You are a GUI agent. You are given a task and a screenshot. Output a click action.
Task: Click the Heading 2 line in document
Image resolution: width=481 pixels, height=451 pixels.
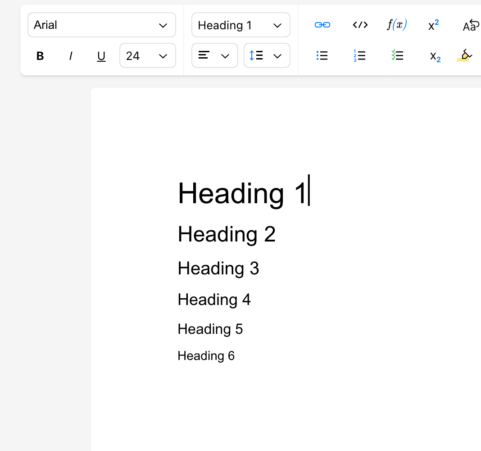click(227, 234)
